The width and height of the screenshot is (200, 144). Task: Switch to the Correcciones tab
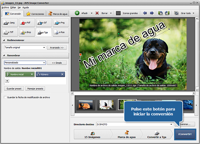click(x=35, y=14)
